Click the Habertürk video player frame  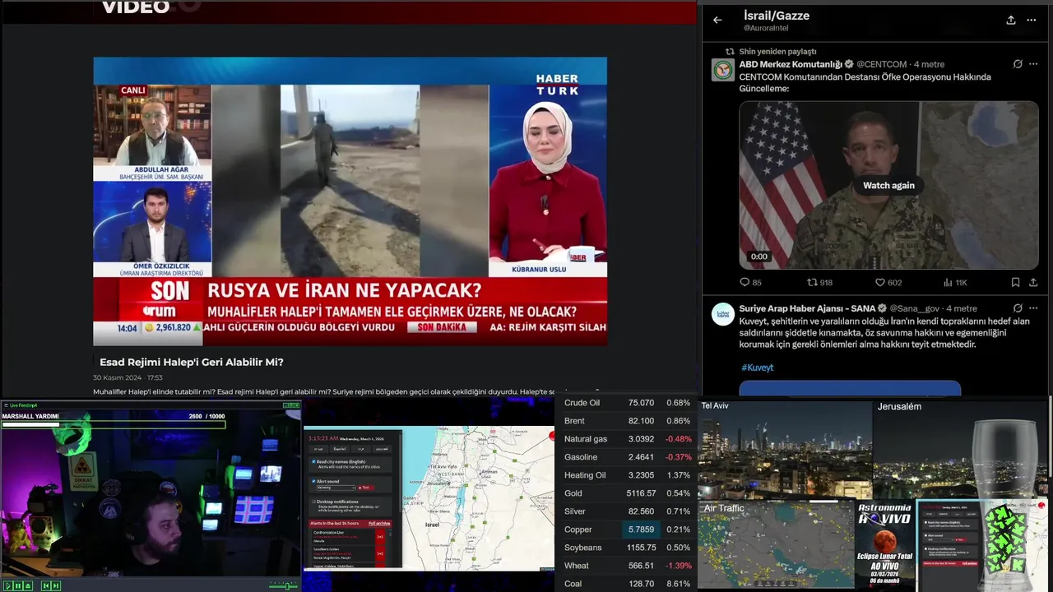point(350,201)
